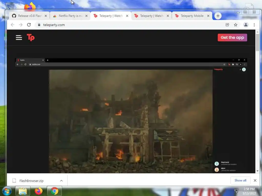This screenshot has width=262, height=196.
Task: Click the burning house demo video
Action: pos(130,121)
